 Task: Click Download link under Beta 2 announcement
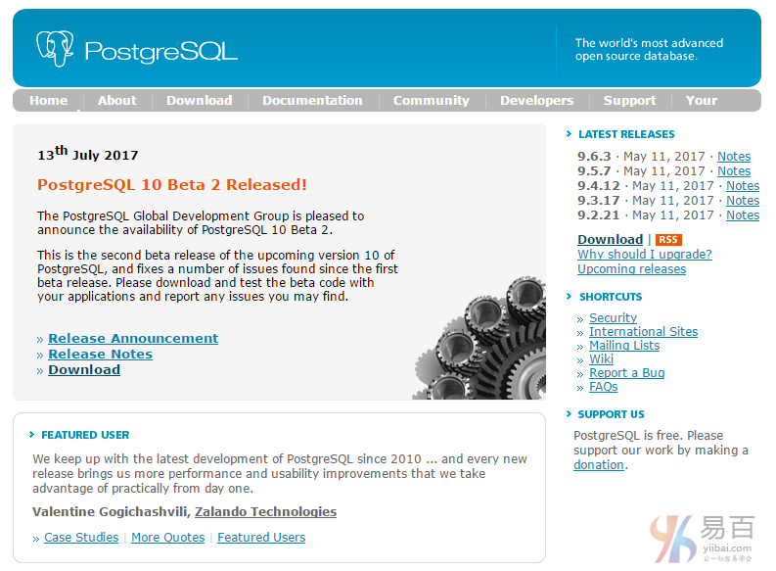pyautogui.click(x=84, y=370)
